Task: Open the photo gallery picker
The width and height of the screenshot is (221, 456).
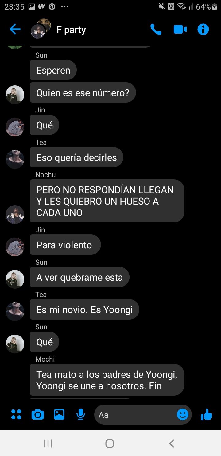Action: (59, 414)
